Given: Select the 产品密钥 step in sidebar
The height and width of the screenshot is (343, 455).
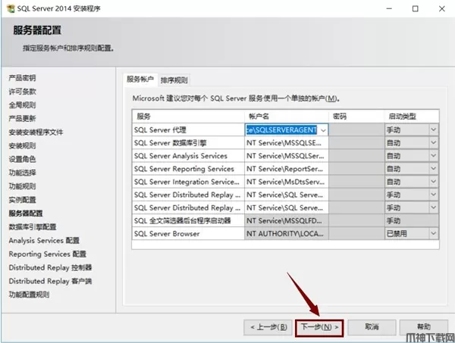Looking at the screenshot, I should click(22, 78).
